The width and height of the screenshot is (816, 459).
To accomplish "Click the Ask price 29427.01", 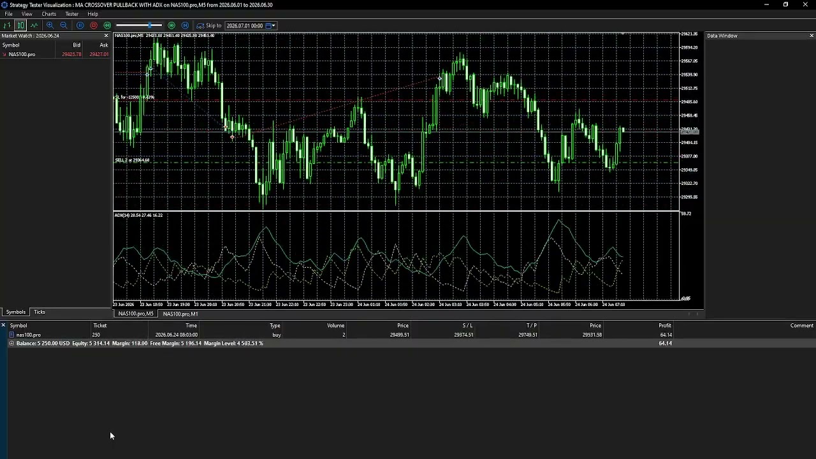I will (x=99, y=54).
